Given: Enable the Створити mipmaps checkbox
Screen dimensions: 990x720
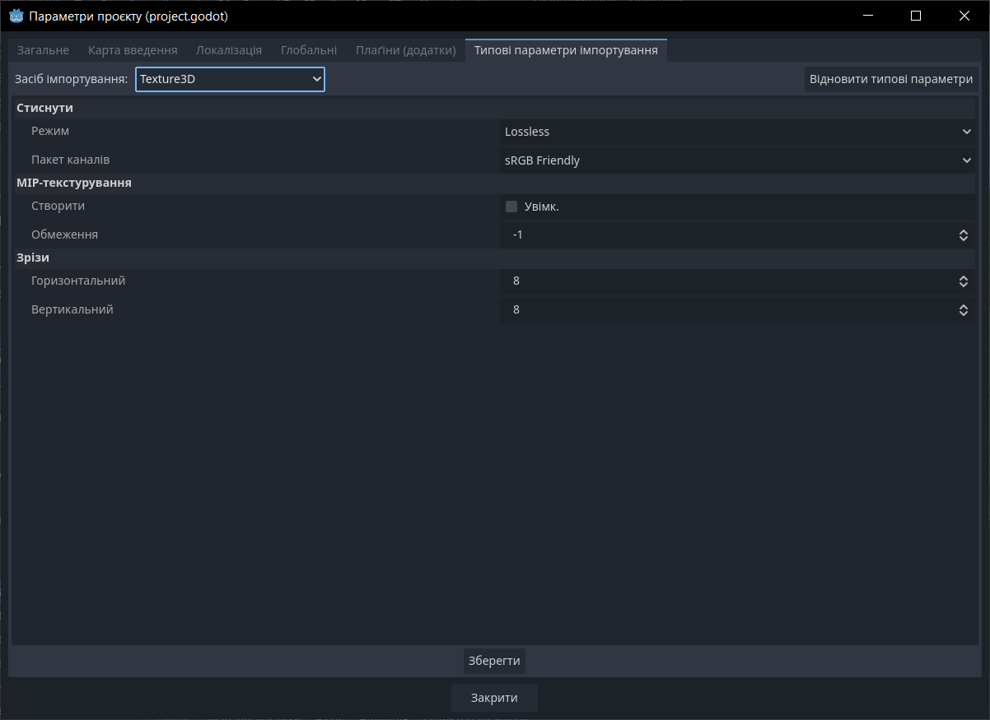Looking at the screenshot, I should (x=511, y=207).
